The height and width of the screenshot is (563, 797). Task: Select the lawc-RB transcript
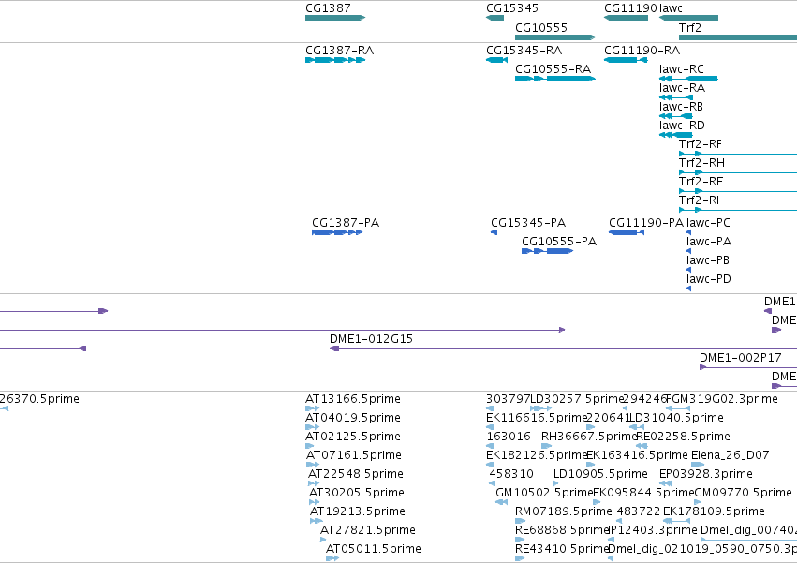676,116
